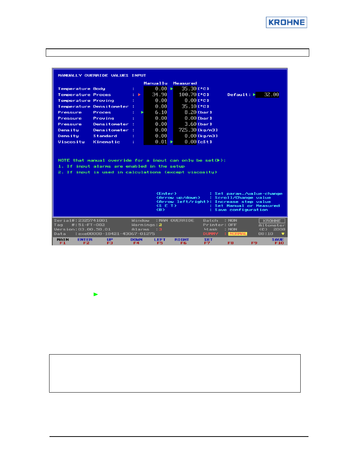Click the KROHNE box in status bar
This screenshot has height=460, width=355.
coord(272,221)
